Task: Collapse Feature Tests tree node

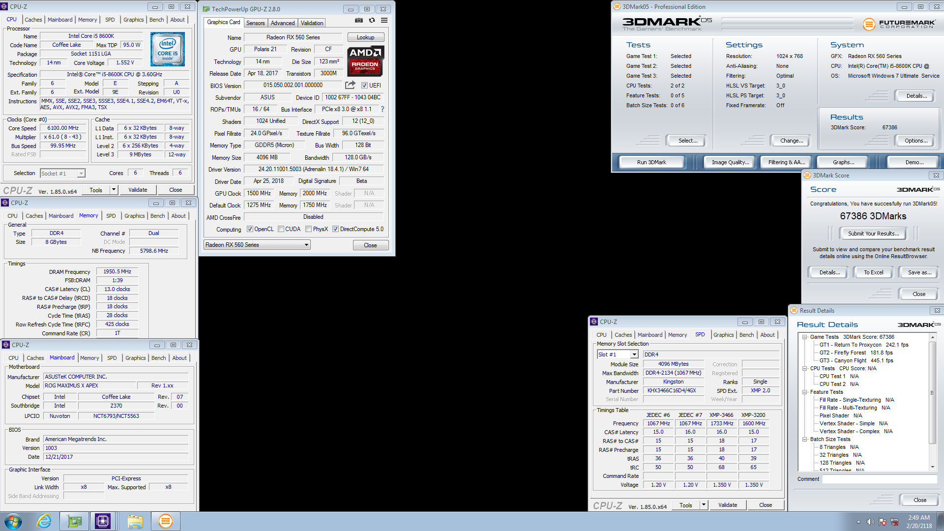Action: 805,392
